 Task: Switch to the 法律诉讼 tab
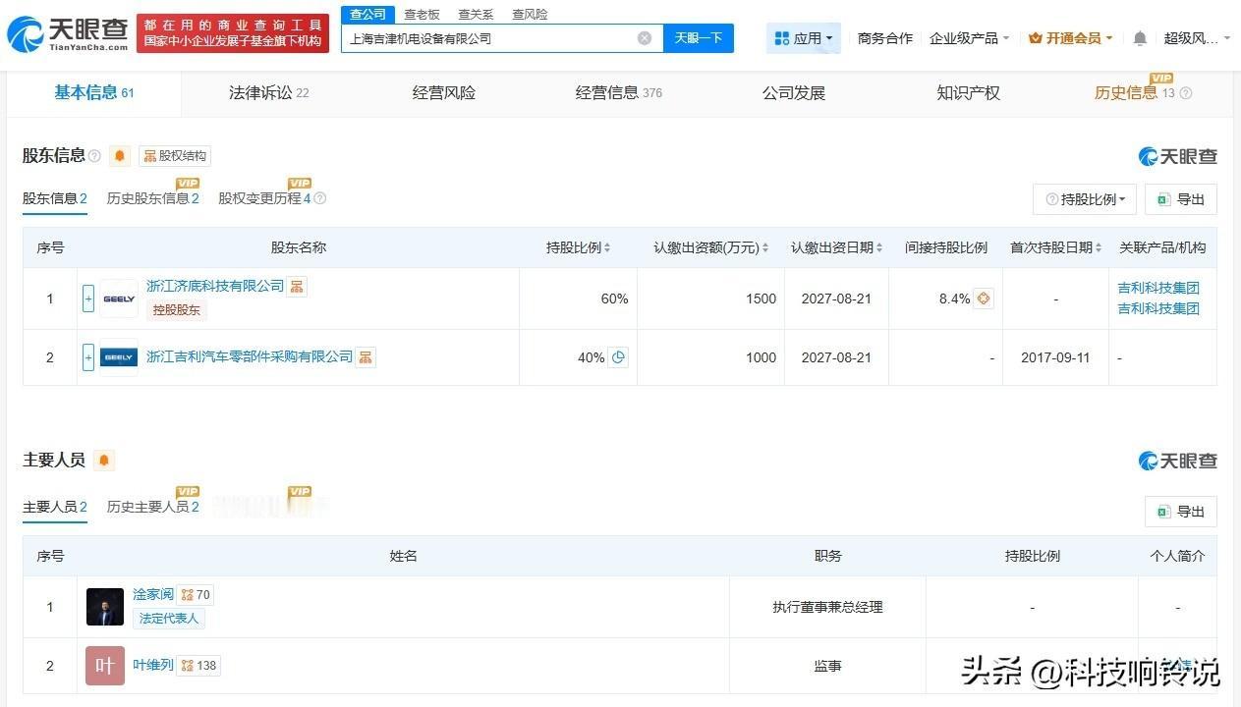258,92
